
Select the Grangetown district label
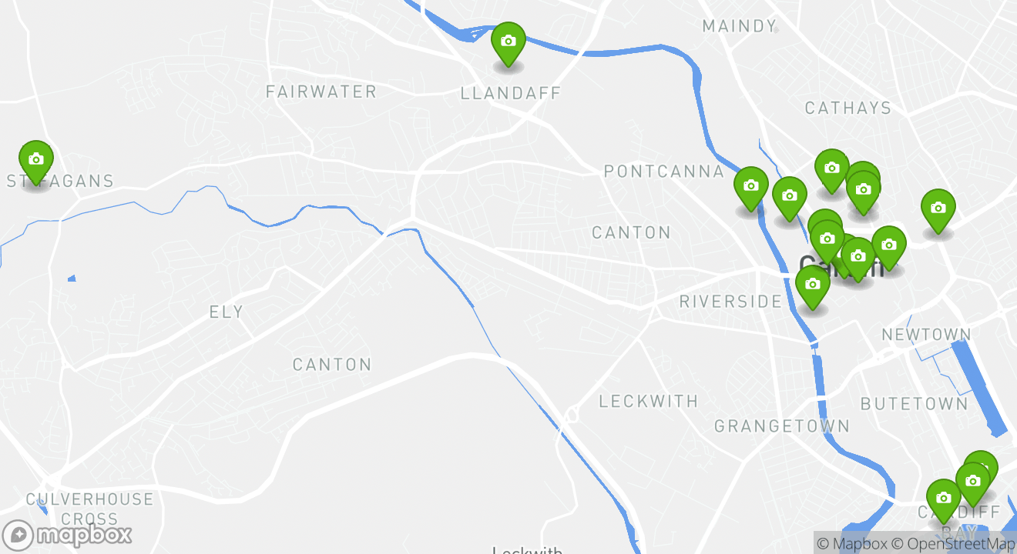click(x=782, y=426)
